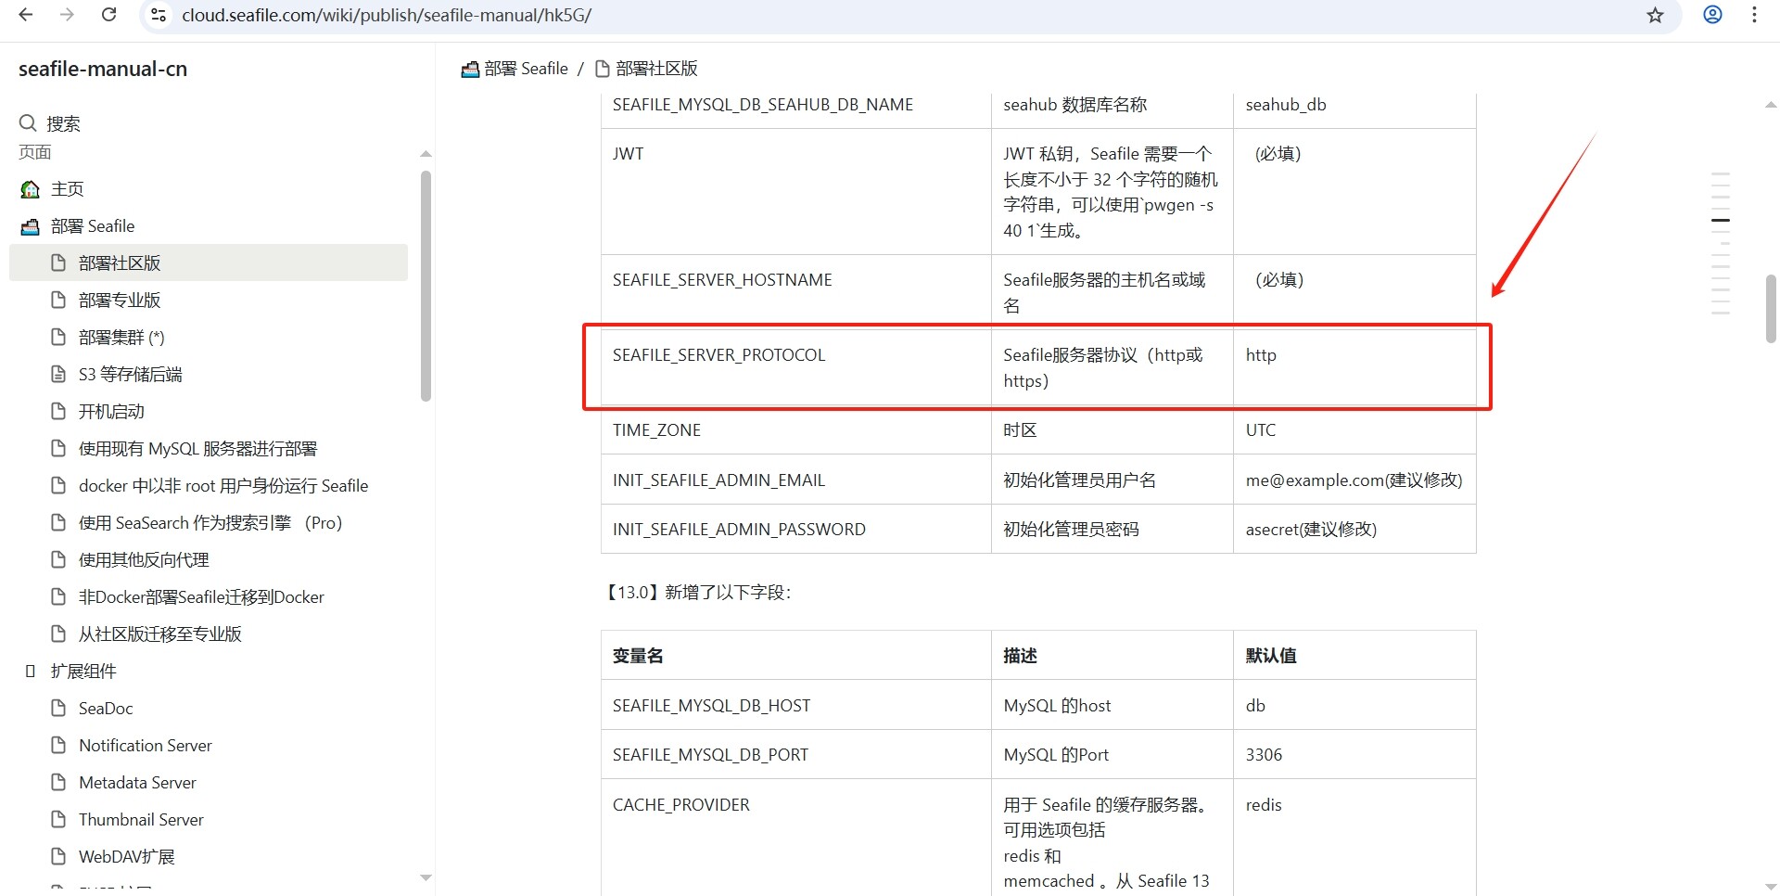
Task: Jump to the highlighted outline marker
Action: [x=1720, y=221]
